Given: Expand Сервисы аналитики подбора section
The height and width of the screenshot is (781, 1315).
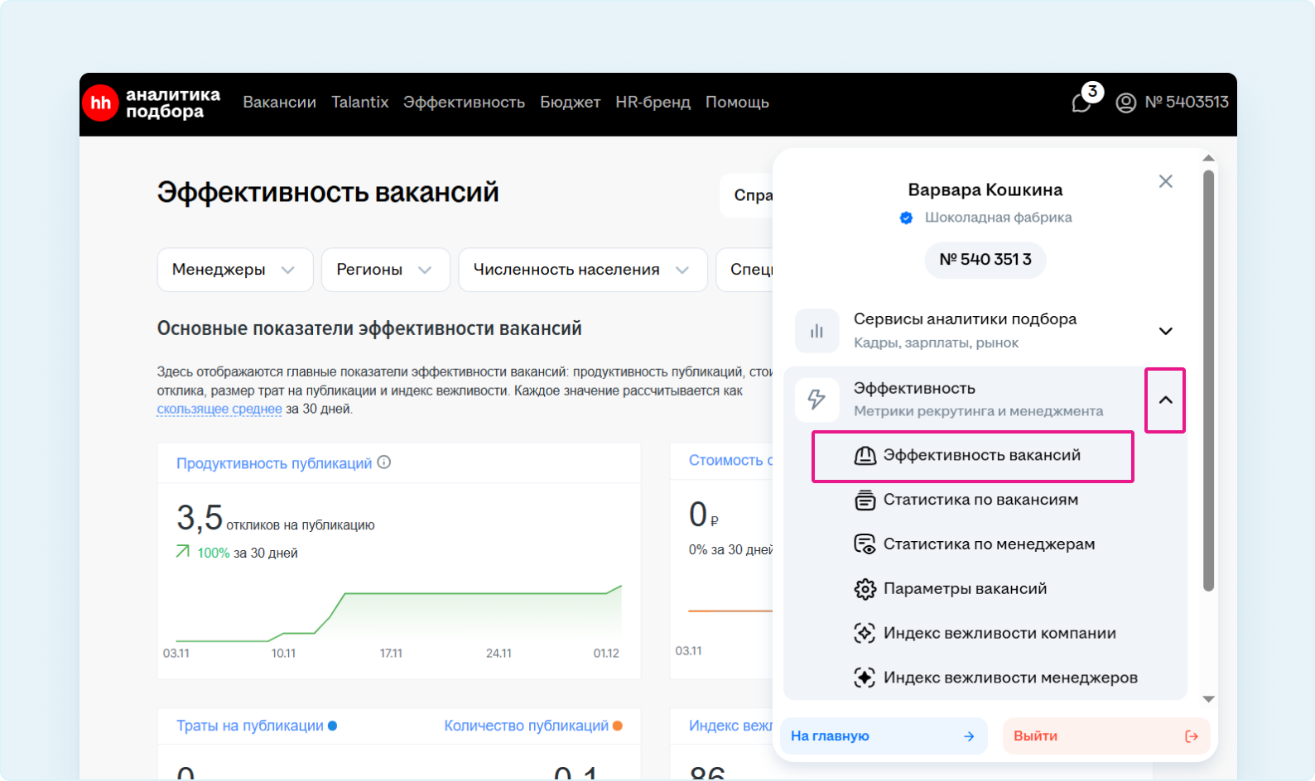Looking at the screenshot, I should (x=1165, y=331).
